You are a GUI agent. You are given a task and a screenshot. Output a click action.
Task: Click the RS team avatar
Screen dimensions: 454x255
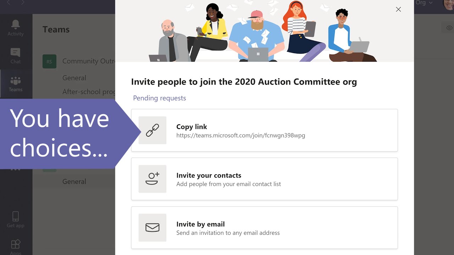(x=49, y=61)
